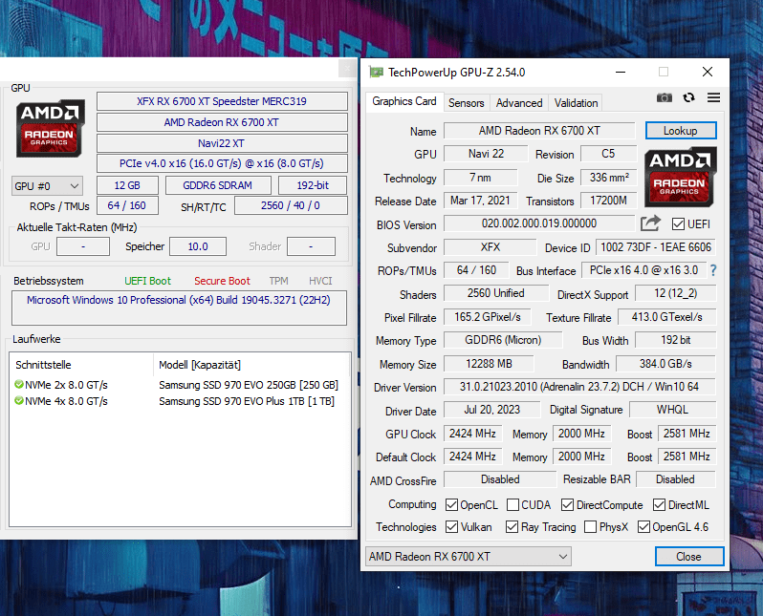Click the Resizable BAR Disabled field

(675, 479)
